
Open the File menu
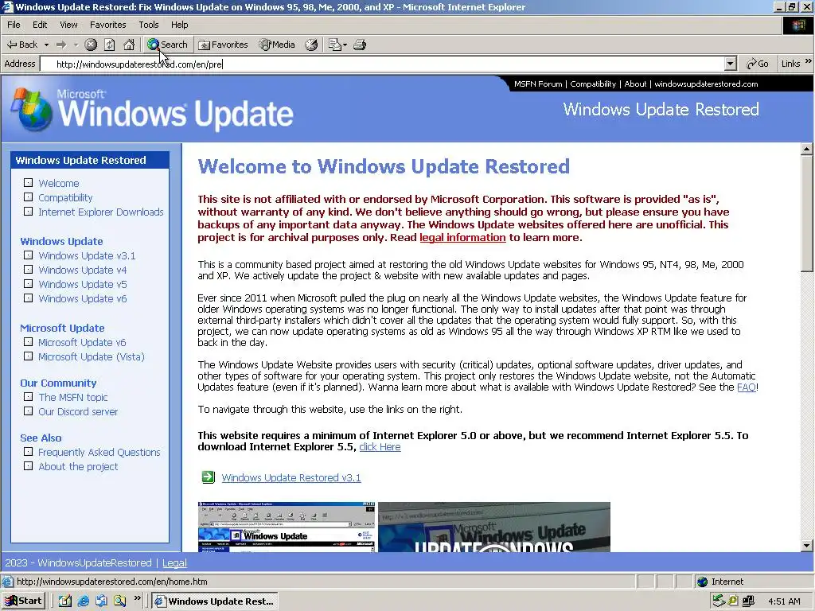14,25
